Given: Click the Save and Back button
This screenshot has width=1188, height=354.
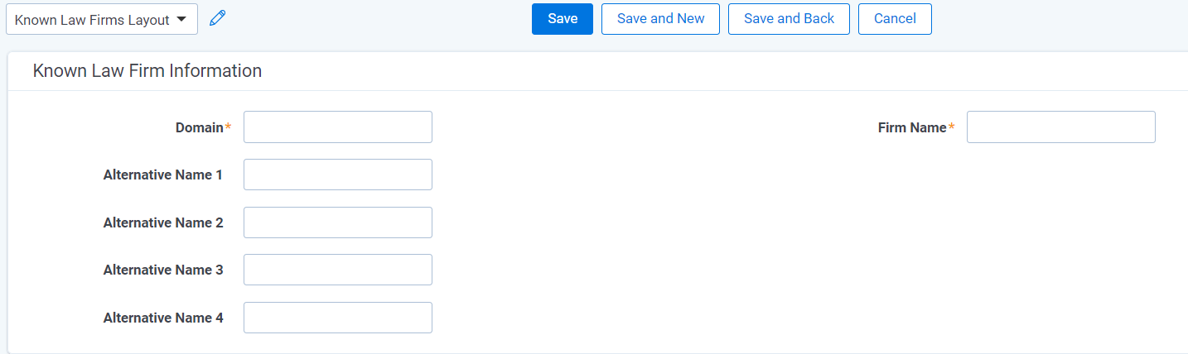Looking at the screenshot, I should click(789, 19).
